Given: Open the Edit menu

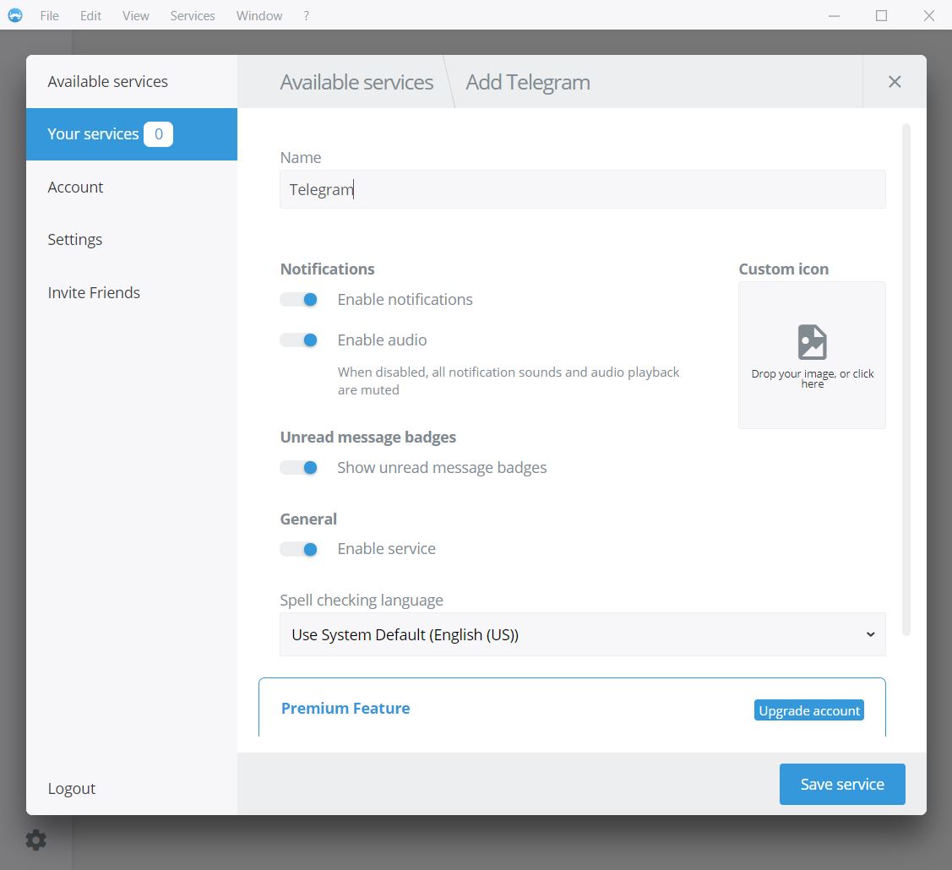Looking at the screenshot, I should point(90,16).
